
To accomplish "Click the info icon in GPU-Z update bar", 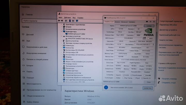I will [x=106, y=88].
